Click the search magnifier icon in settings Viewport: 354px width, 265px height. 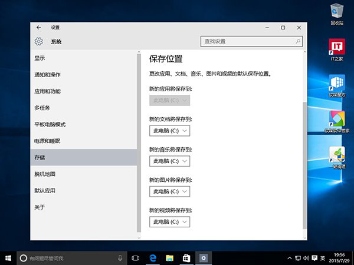298,42
